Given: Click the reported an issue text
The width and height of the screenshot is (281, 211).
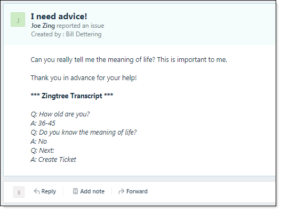Looking at the screenshot, I should [x=81, y=26].
